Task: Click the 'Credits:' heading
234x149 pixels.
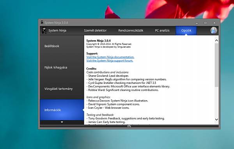Action: point(92,69)
